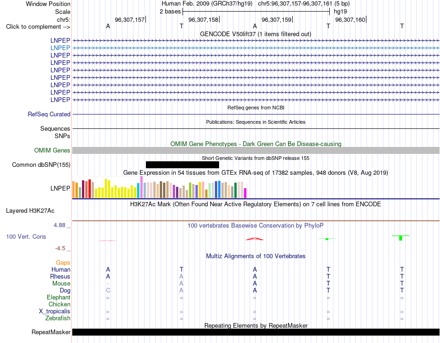Click the 'chr5:' ruler label
Image resolution: width=440 pixels, height=343 pixels.
click(x=63, y=19)
